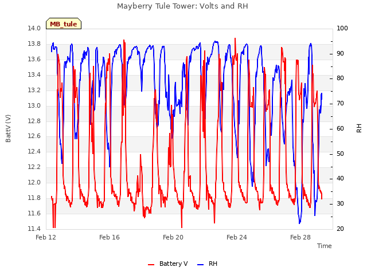Click the '60' right axis tick value

340,128
